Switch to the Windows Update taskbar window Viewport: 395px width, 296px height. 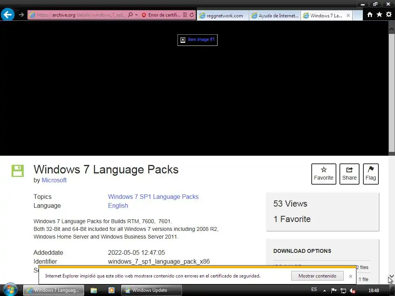151,290
